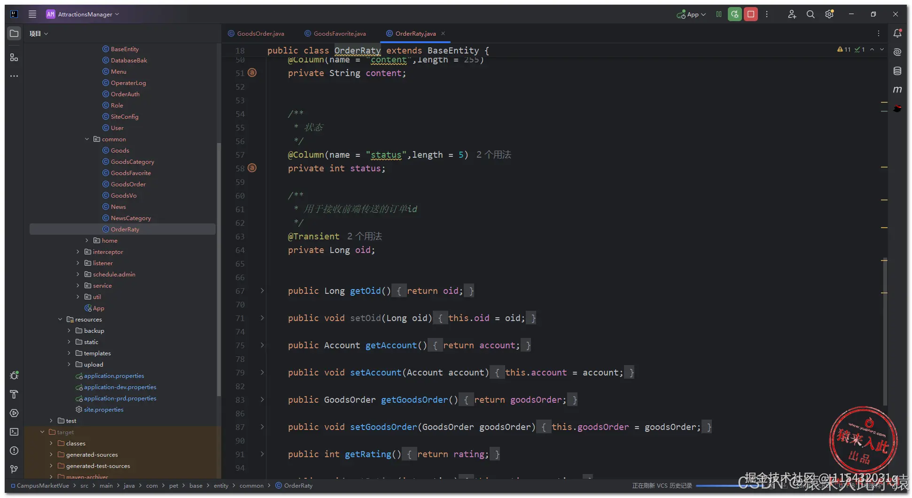912x498 pixels.
Task: Open the Debug tool window
Action: 14,375
